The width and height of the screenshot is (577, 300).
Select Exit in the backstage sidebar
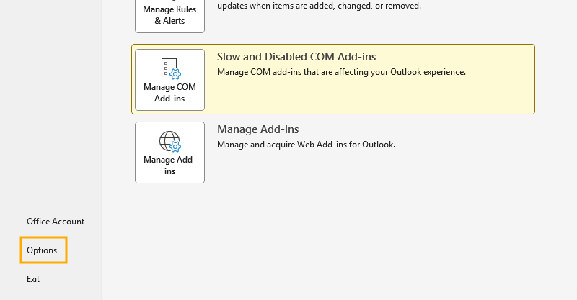coord(33,279)
